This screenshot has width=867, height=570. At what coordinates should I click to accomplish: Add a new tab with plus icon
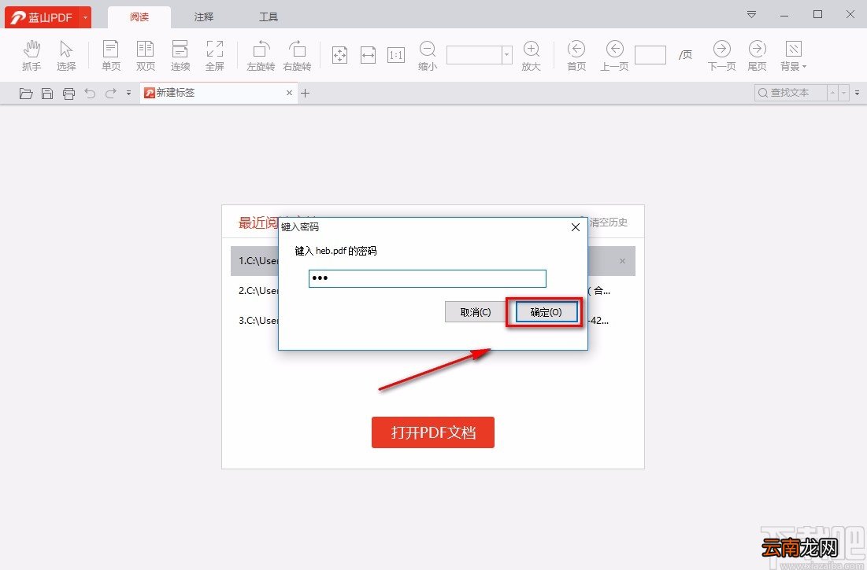point(306,94)
